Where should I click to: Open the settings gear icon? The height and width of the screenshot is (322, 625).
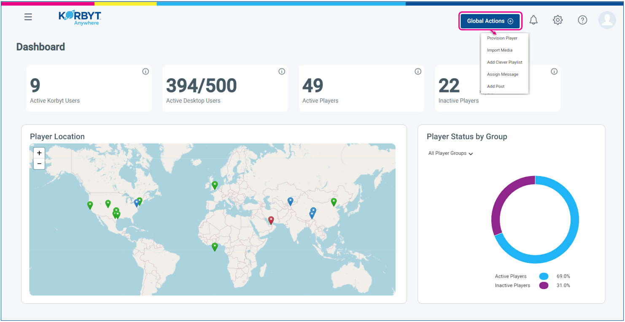pyautogui.click(x=558, y=20)
